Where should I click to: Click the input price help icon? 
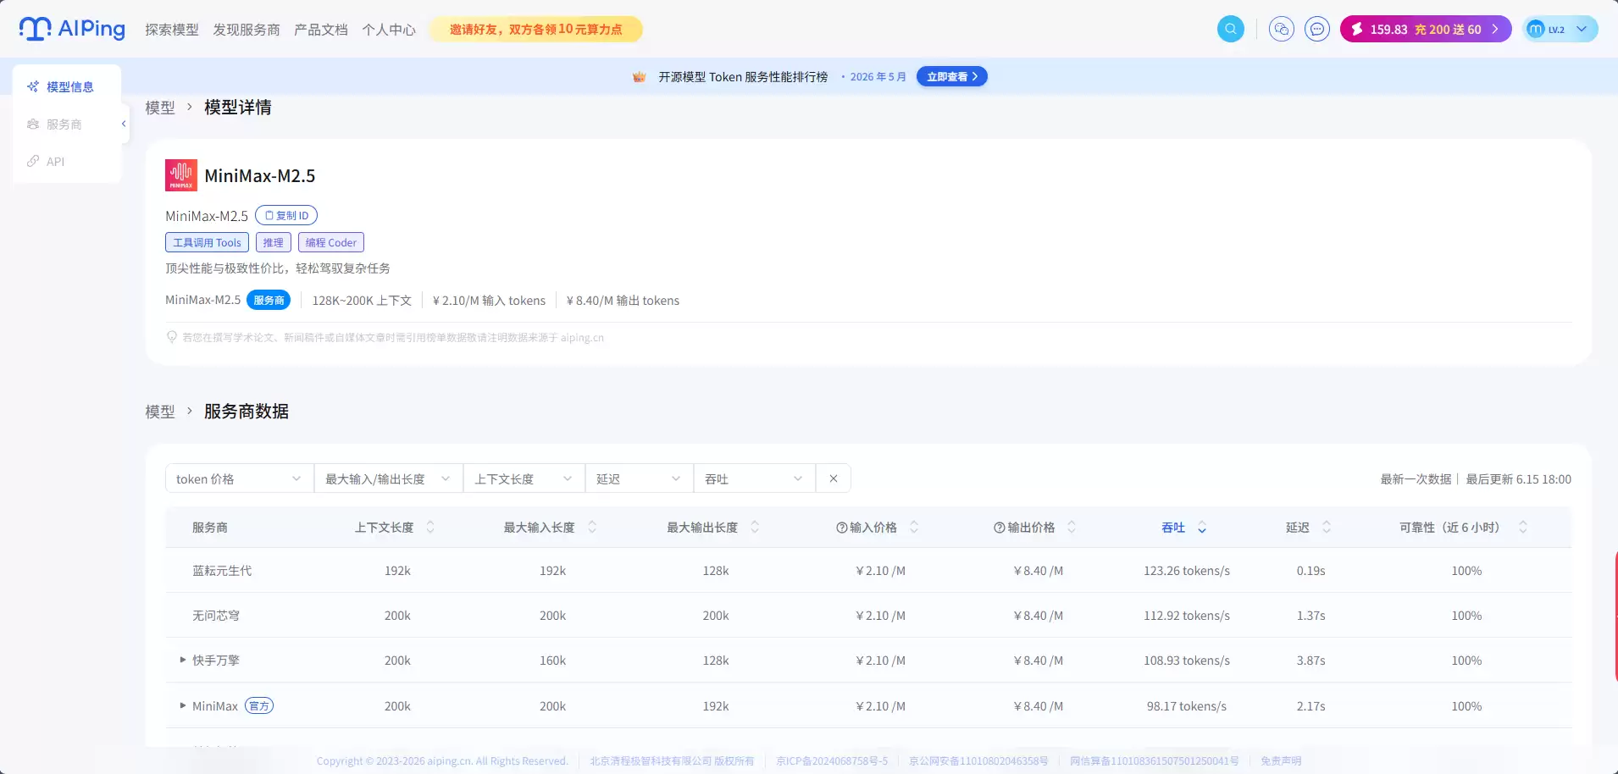pyautogui.click(x=842, y=528)
